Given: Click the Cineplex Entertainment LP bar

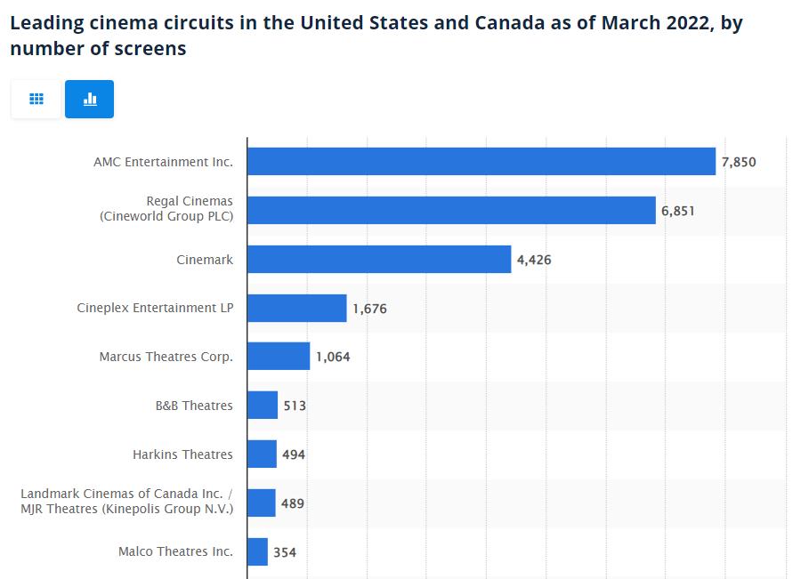Looking at the screenshot, I should click(x=296, y=308).
